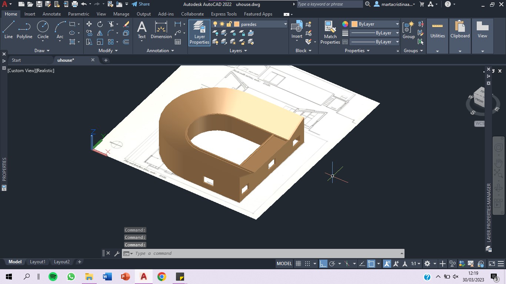Activate the Rotate tool

[x=100, y=24]
